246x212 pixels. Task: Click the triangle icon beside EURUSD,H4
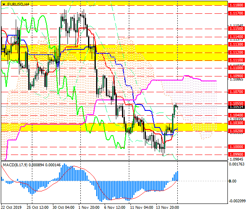tap(4, 4)
